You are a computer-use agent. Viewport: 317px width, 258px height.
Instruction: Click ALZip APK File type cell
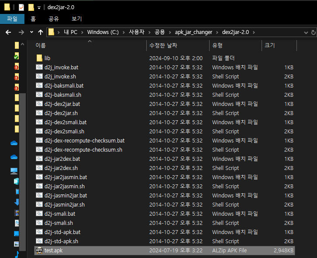pyautogui.click(x=230, y=251)
